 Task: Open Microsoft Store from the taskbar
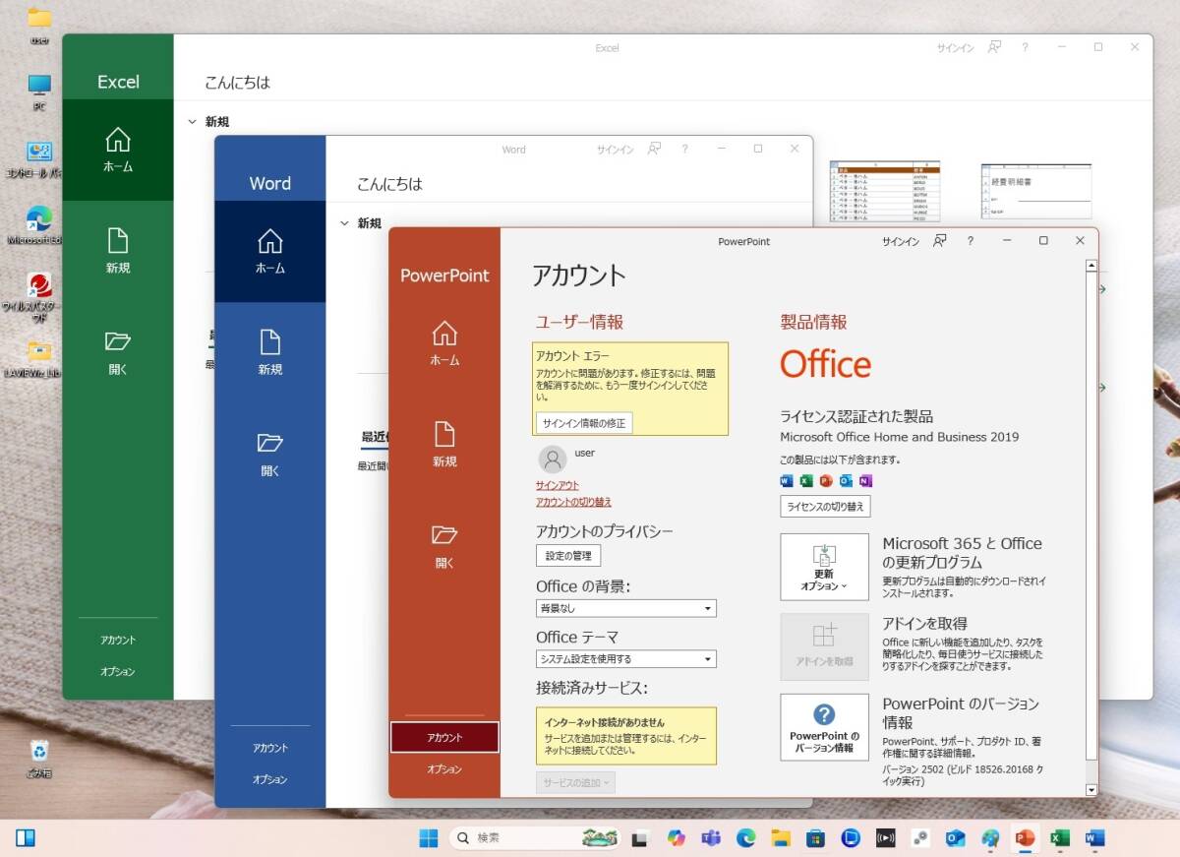[815, 838]
